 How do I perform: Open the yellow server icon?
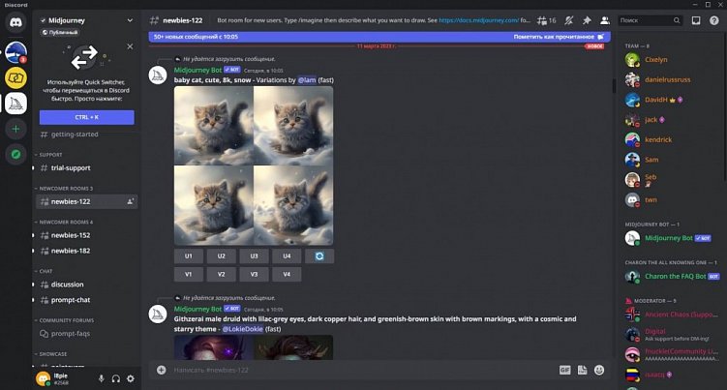click(15, 78)
